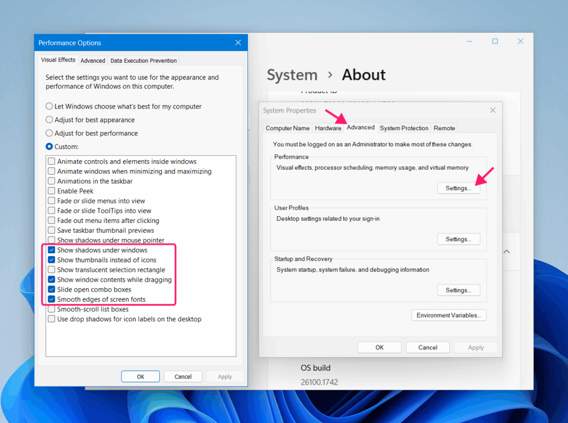Go to System breadcrumb in Settings

pos(292,75)
